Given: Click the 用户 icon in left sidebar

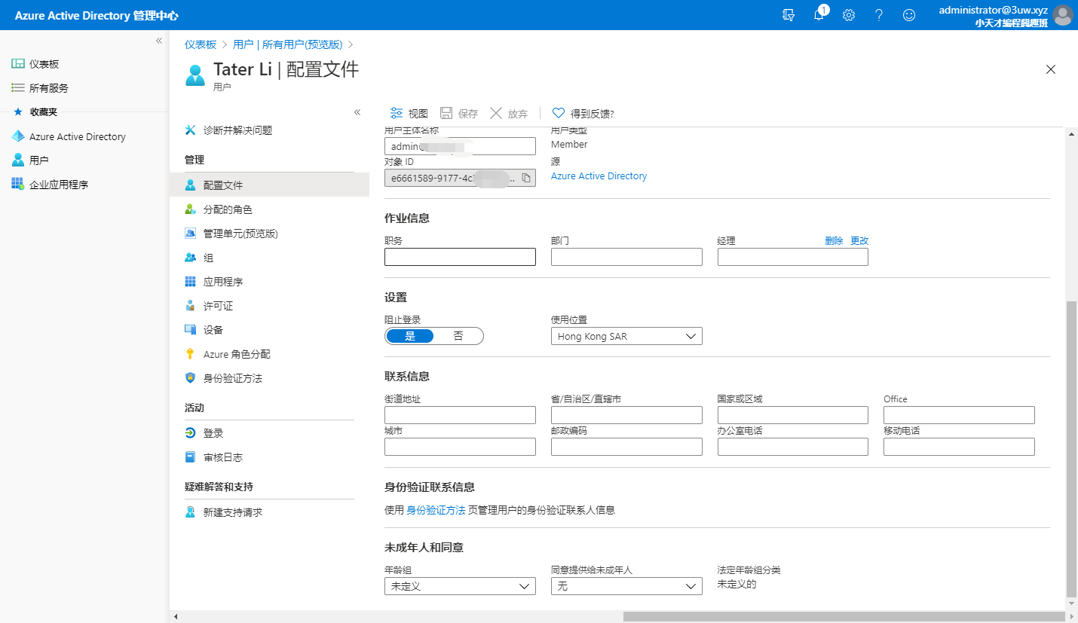Looking at the screenshot, I should pyautogui.click(x=17, y=160).
